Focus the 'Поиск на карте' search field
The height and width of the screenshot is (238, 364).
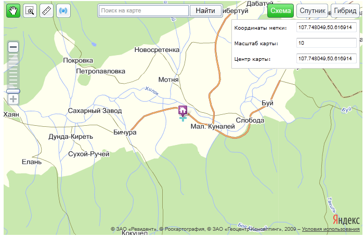click(144, 11)
